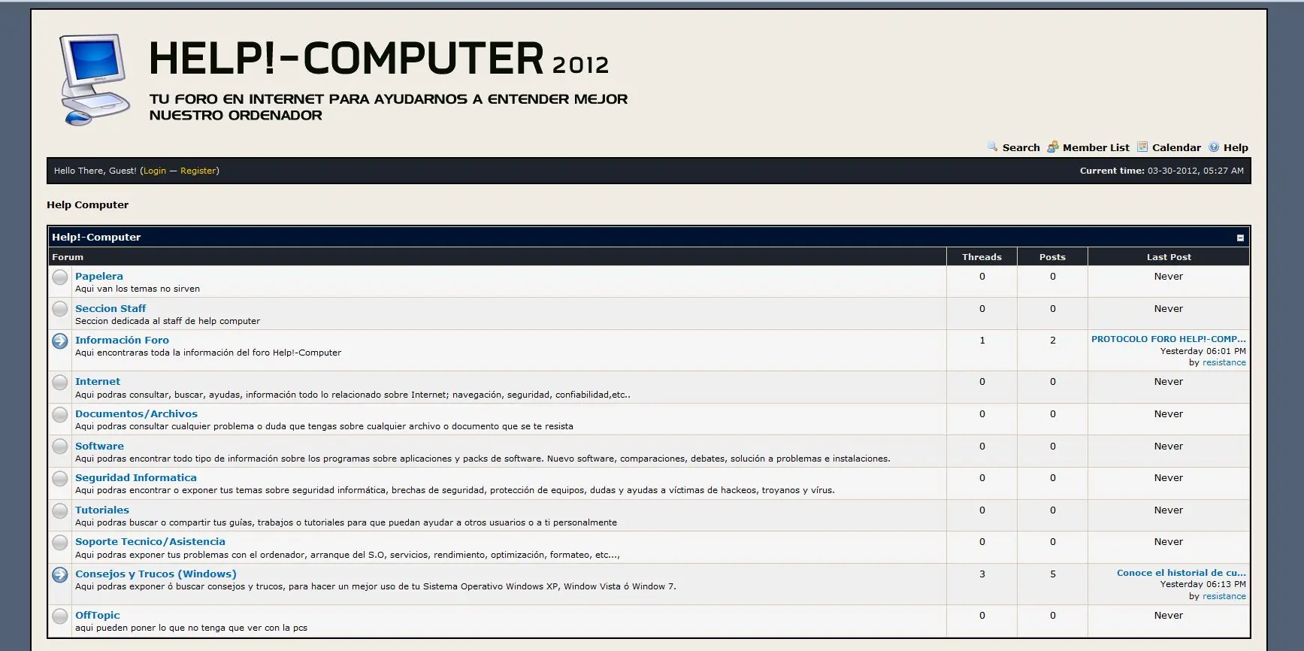
Task: View resistance profile in Información Foro row
Action: pos(1224,362)
